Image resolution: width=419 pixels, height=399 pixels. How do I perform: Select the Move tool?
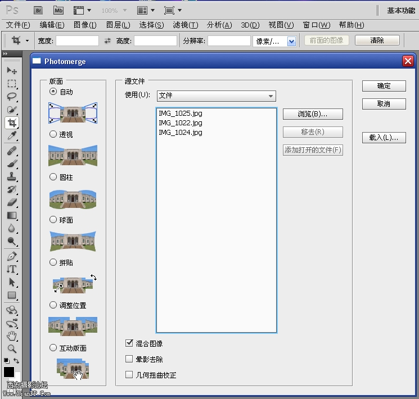11,70
